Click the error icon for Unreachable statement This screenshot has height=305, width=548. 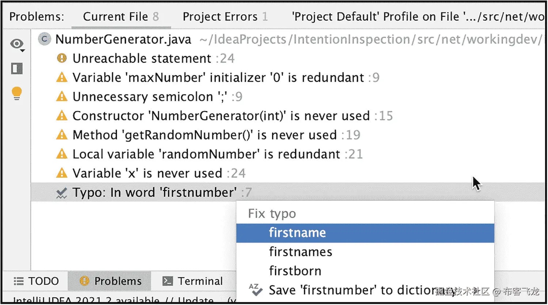pos(62,58)
